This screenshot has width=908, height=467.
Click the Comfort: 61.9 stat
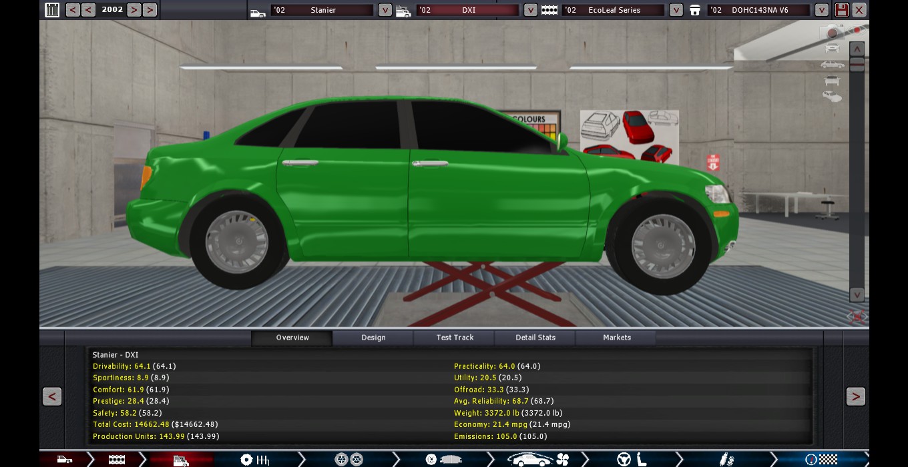(131, 390)
